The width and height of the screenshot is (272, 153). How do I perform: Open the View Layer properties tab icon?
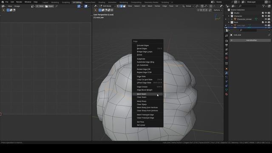[x=227, y=49]
